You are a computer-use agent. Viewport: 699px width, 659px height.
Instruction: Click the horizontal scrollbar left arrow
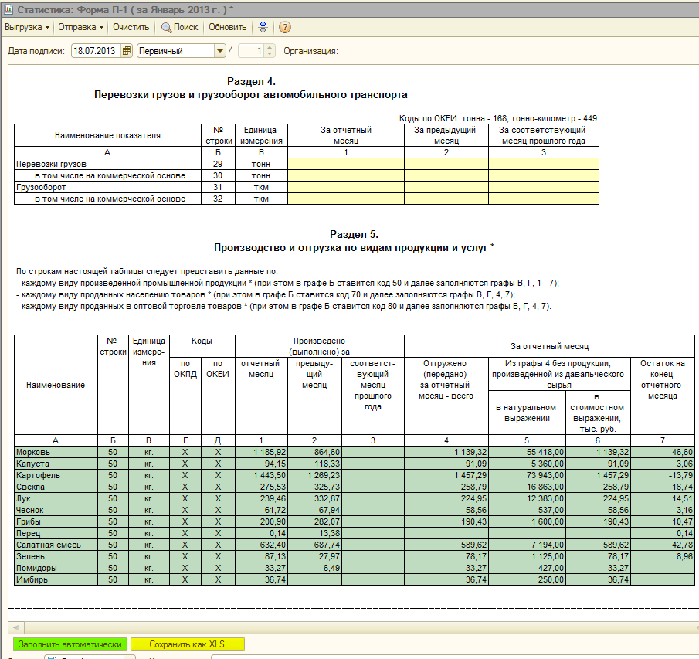coord(16,627)
